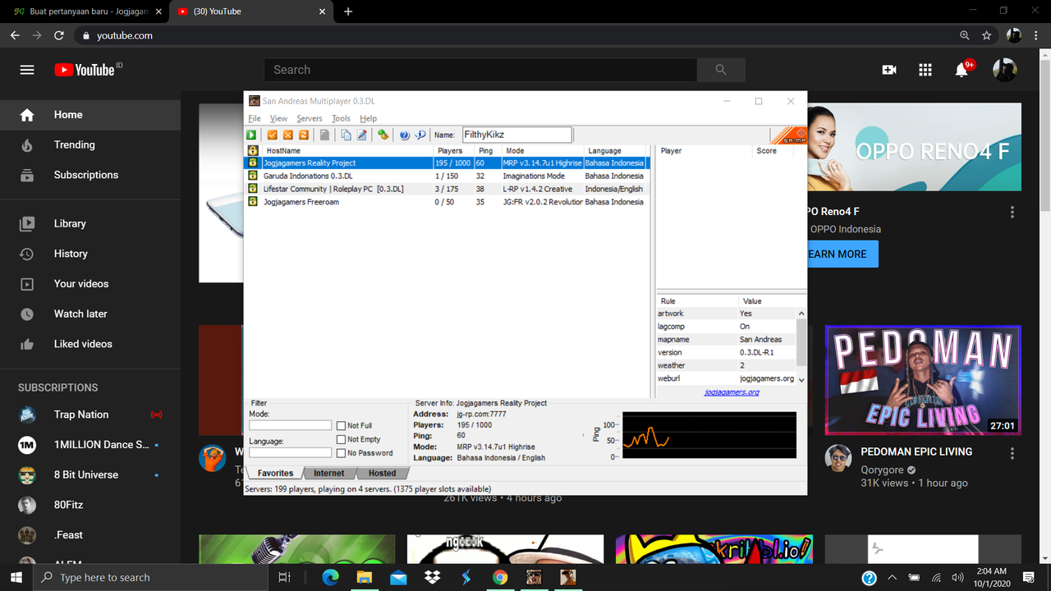Toggle the Not Full filter checkbox
Image resolution: width=1051 pixels, height=591 pixels.
click(341, 425)
